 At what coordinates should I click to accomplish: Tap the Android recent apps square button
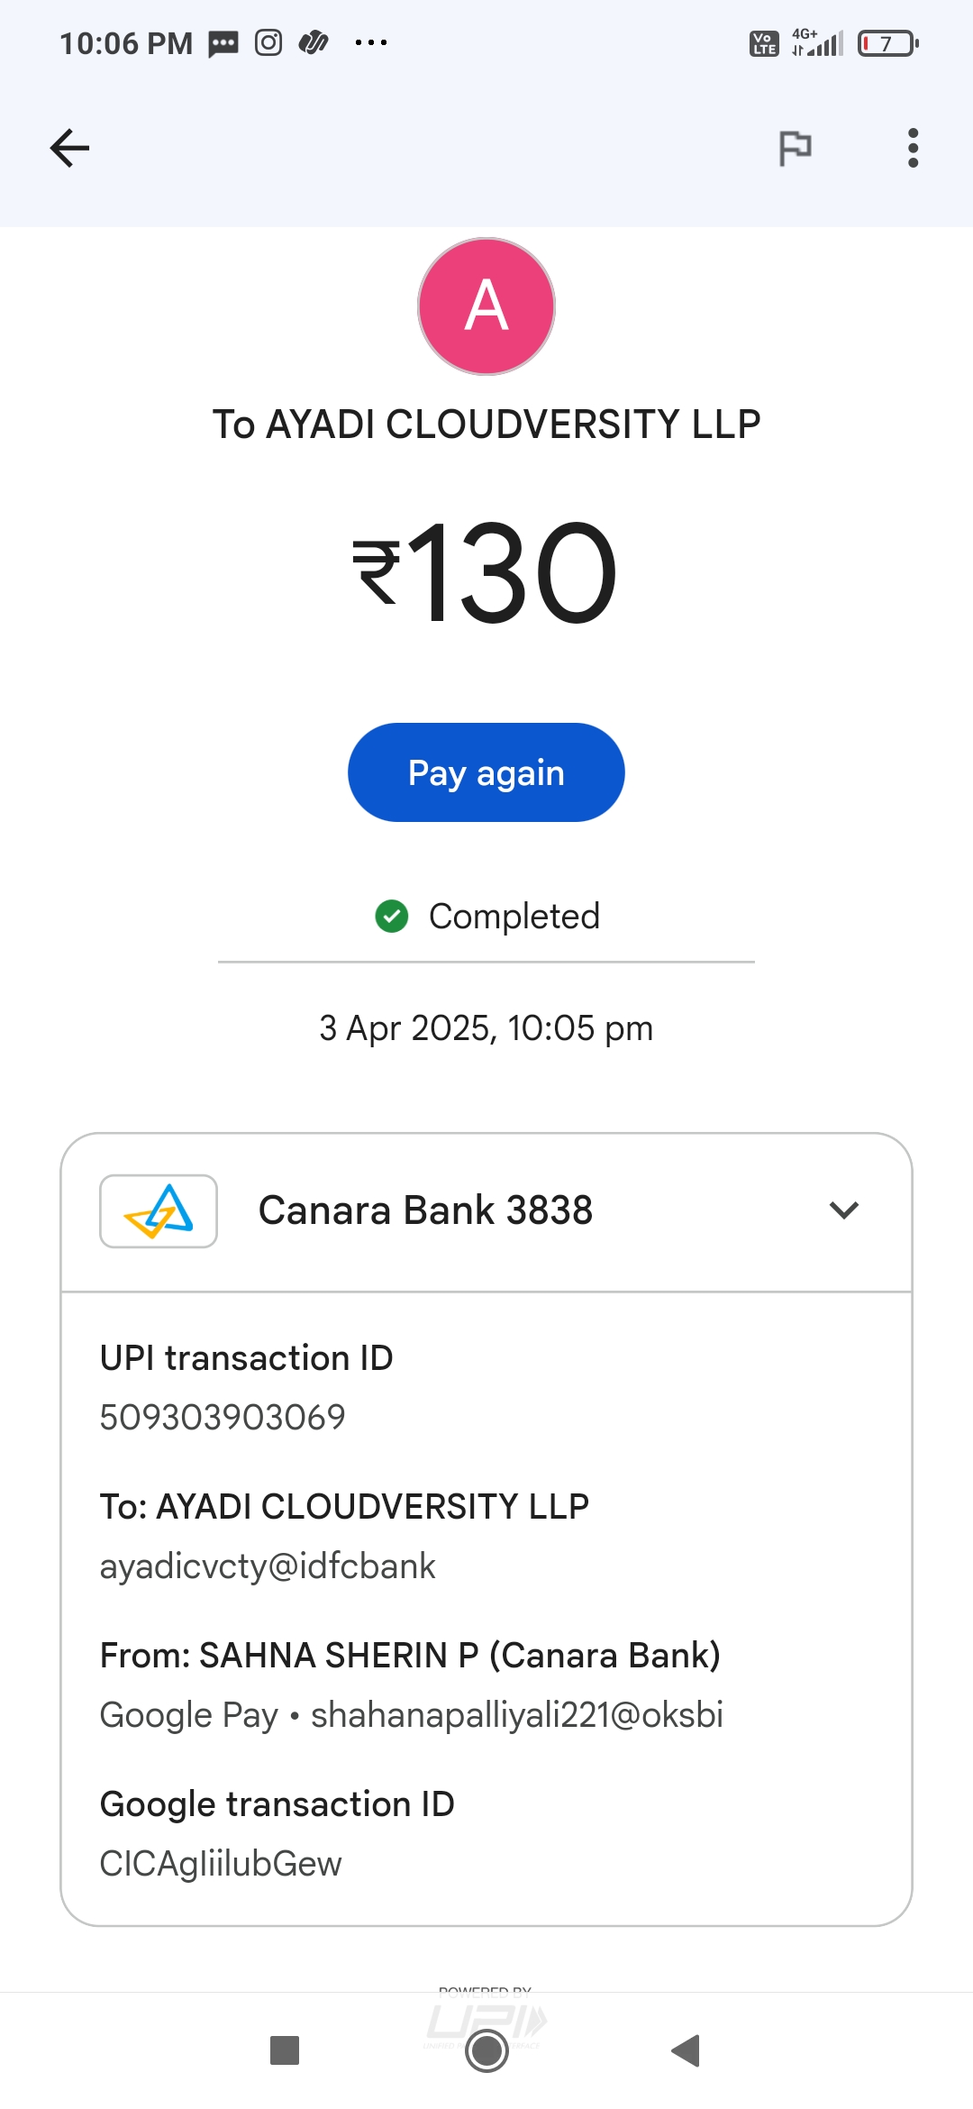coord(285,2050)
